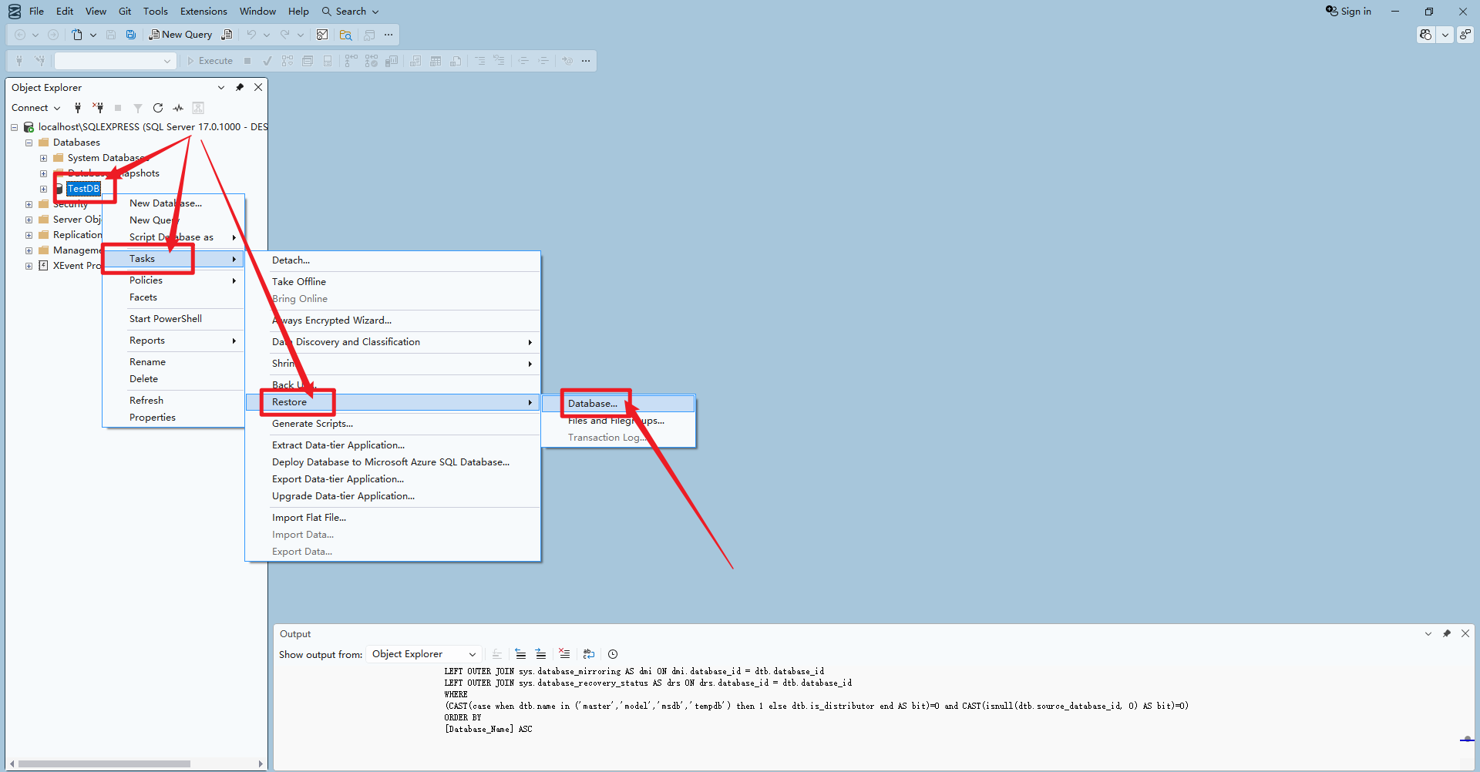The width and height of the screenshot is (1480, 772).
Task: Pin the Object Explorer panel with the pushpin
Action: click(240, 88)
